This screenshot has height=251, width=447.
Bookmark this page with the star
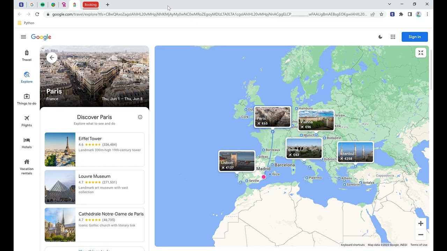coord(381,14)
